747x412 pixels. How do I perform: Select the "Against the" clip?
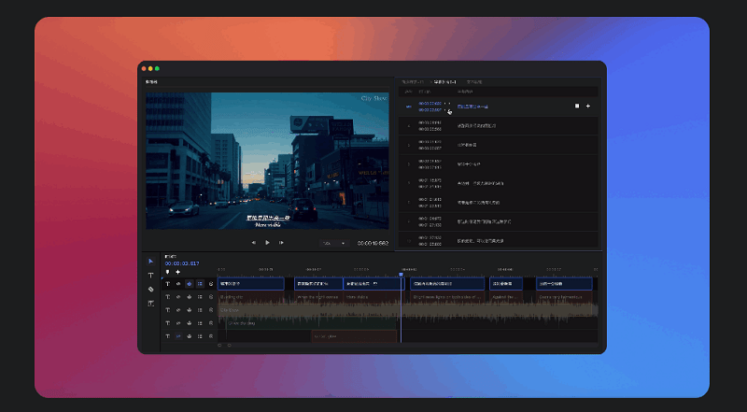click(506, 297)
